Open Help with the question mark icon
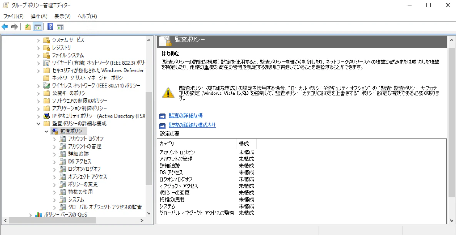The height and width of the screenshot is (235, 456). 50,27
